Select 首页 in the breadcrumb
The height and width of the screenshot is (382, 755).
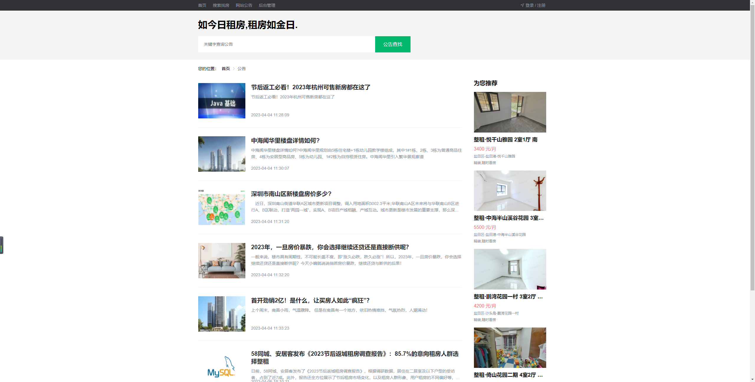tap(225, 68)
